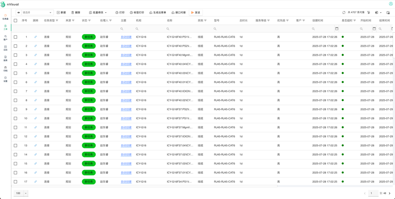395x199 pixels.
Task: Click the green overtime dot in row 7
Action: [343, 91]
